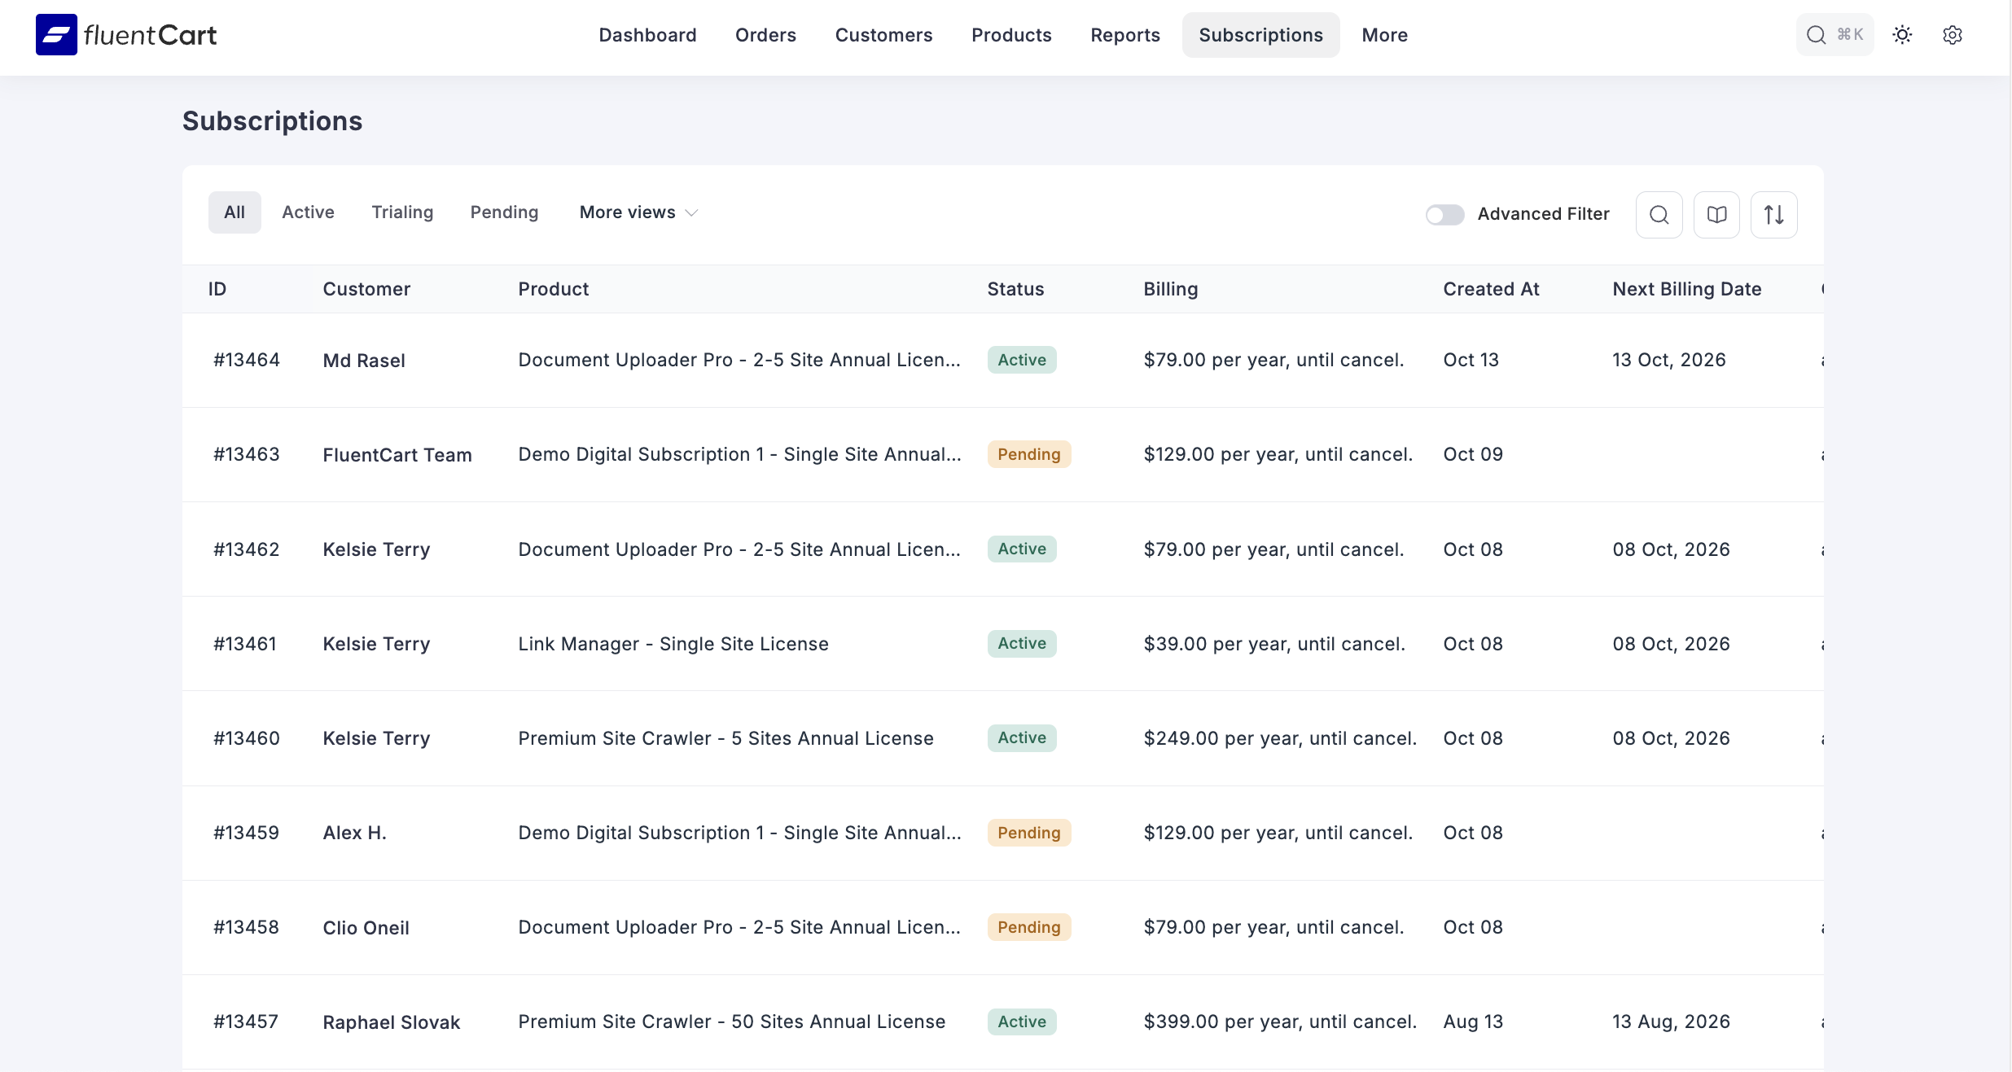Image resolution: width=2012 pixels, height=1072 pixels.
Task: Open subscription #13464
Action: pos(245,359)
